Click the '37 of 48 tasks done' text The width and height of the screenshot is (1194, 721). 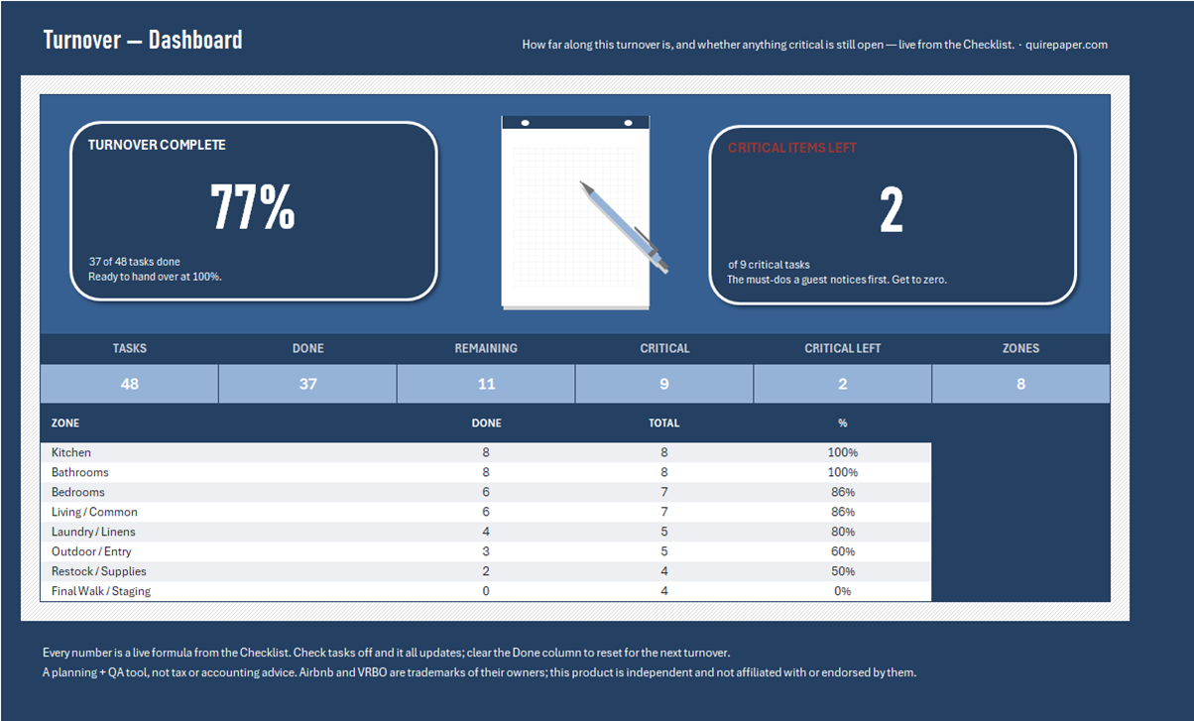135,262
